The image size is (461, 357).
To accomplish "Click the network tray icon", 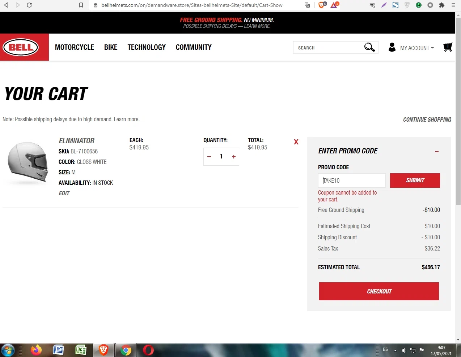I will 413,350.
